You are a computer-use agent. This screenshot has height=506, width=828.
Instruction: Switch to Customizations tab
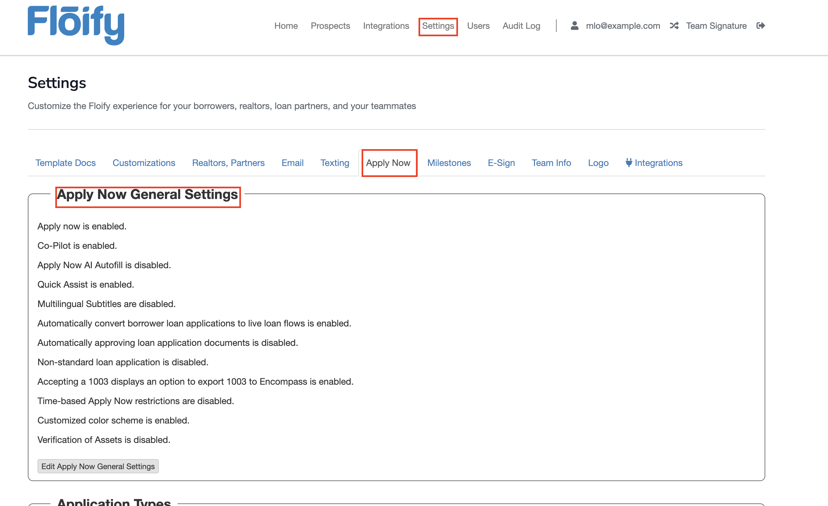144,163
